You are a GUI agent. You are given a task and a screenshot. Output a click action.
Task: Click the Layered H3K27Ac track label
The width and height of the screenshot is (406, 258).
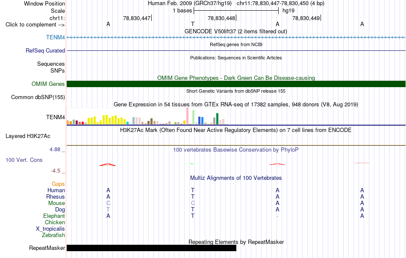tap(28, 136)
